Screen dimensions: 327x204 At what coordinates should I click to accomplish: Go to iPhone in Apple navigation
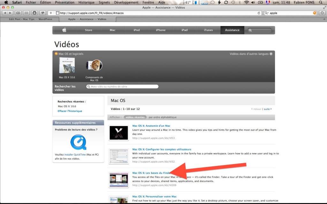[161, 30]
